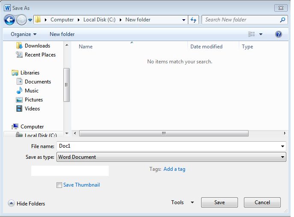Click the Word icon in title bar
The image size is (294, 217).
click(8, 8)
